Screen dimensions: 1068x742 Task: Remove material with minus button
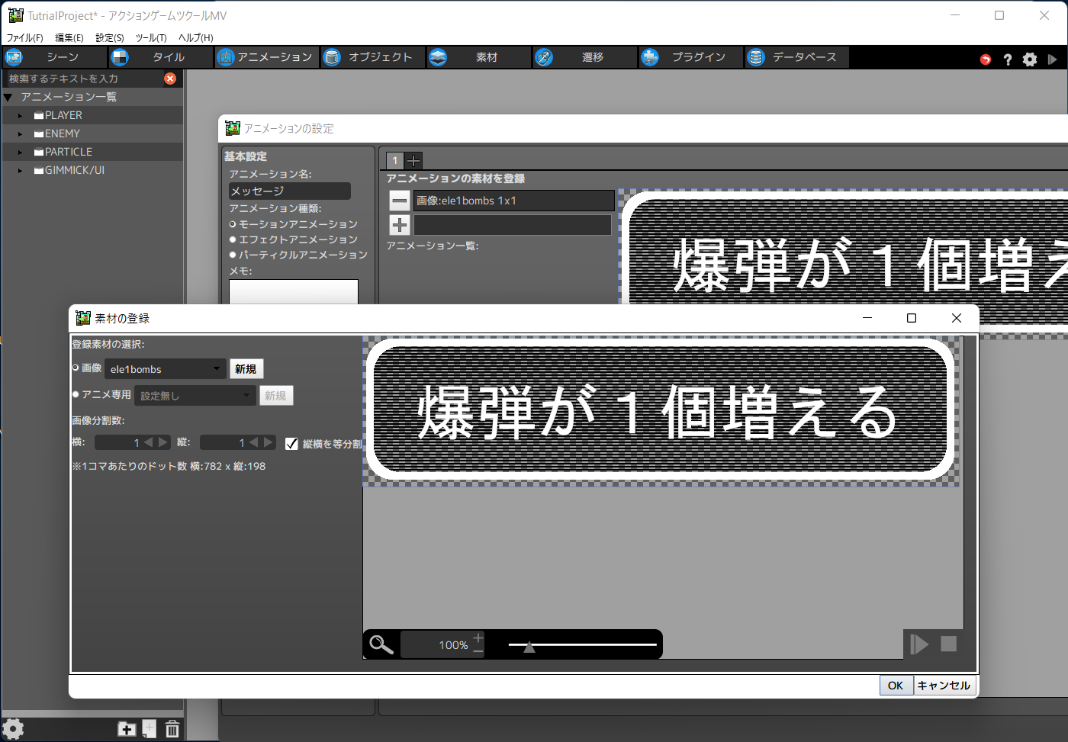pyautogui.click(x=400, y=201)
